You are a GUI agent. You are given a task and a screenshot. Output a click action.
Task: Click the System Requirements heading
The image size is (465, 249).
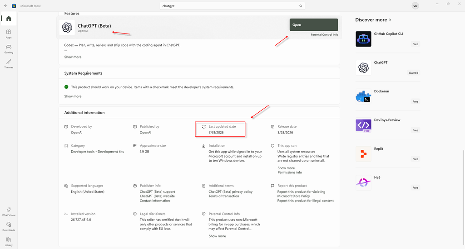[84, 73]
